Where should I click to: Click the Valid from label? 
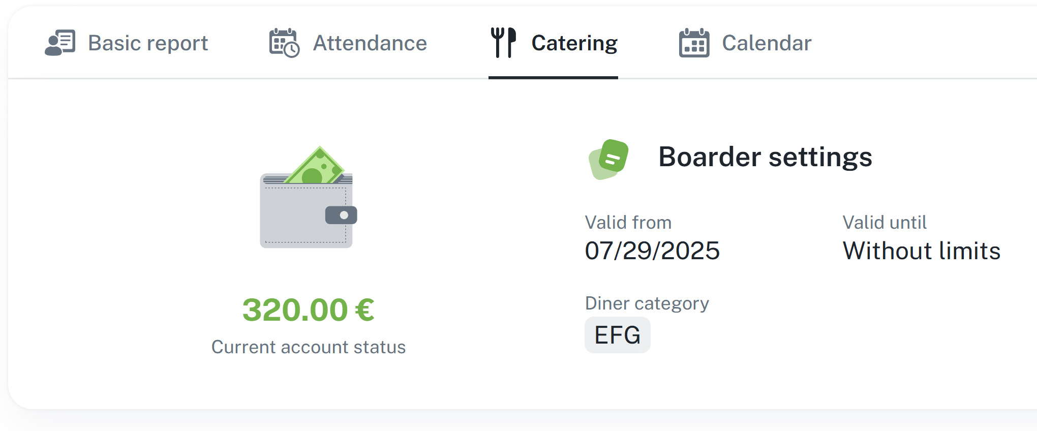click(x=628, y=223)
